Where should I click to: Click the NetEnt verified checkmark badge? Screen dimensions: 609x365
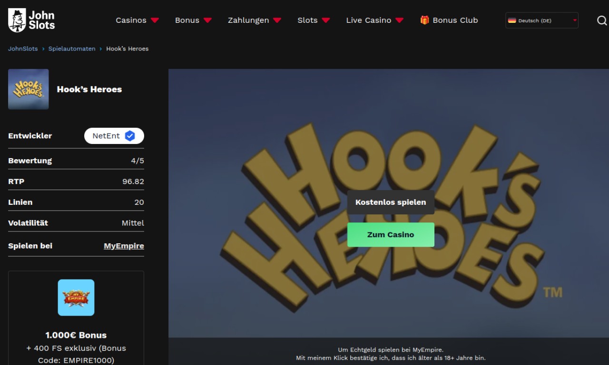tap(130, 136)
